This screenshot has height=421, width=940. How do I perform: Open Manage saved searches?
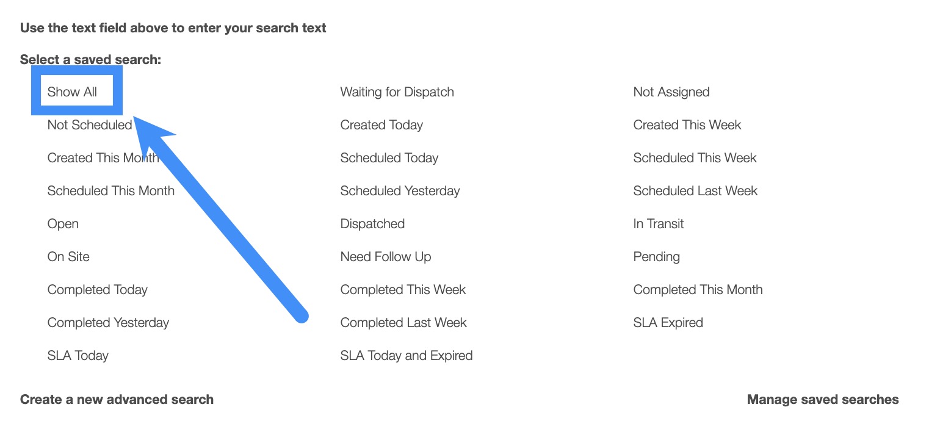(x=822, y=400)
